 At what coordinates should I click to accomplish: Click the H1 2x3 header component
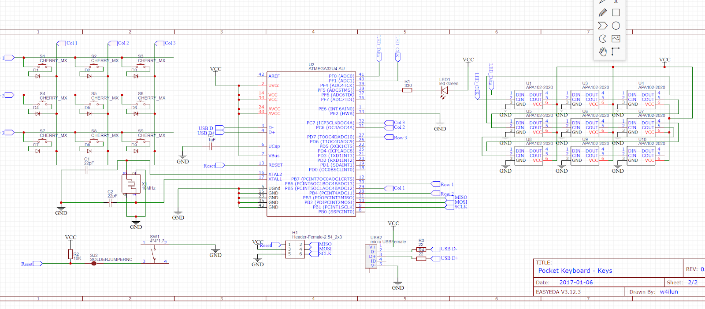click(295, 249)
